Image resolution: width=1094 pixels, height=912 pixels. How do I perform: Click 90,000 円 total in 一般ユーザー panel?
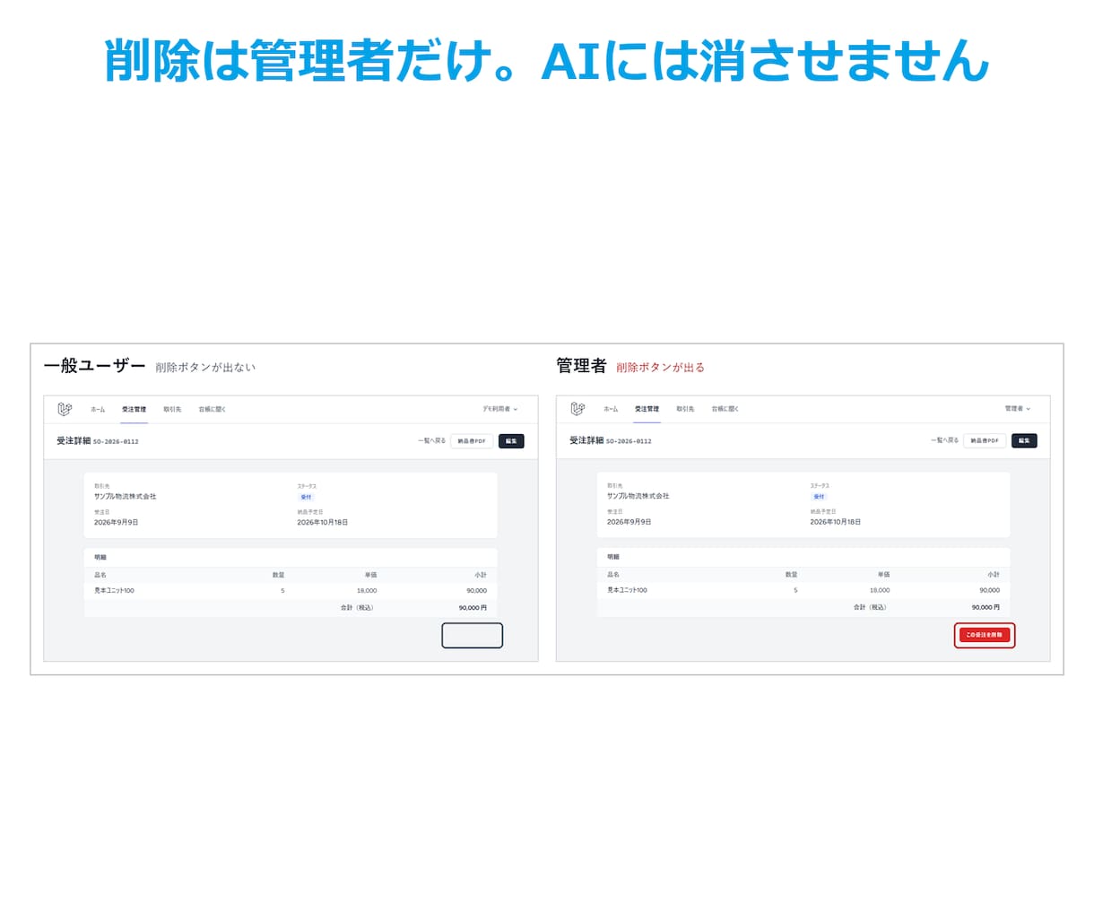click(x=473, y=608)
